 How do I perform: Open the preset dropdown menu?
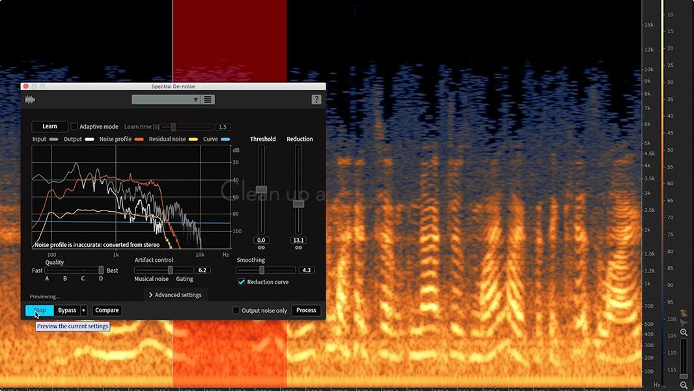[166, 100]
